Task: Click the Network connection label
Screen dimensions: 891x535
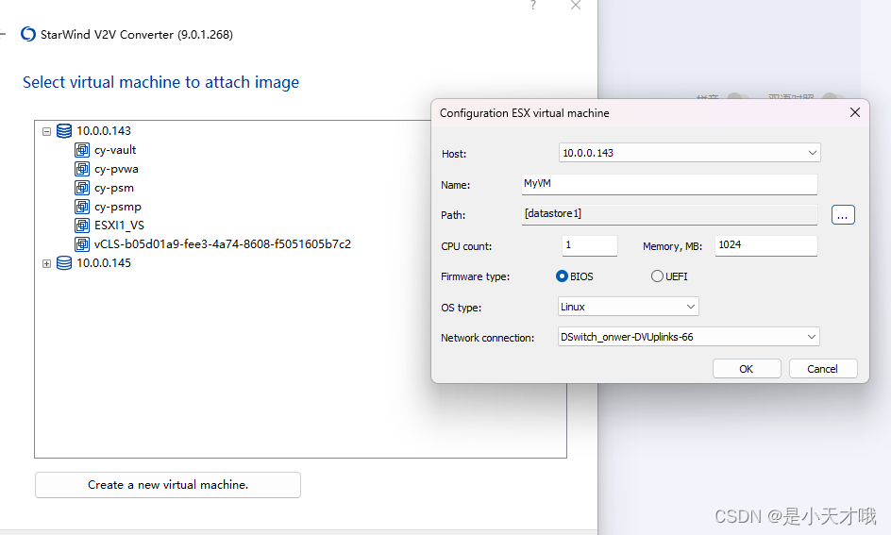Action: click(488, 338)
